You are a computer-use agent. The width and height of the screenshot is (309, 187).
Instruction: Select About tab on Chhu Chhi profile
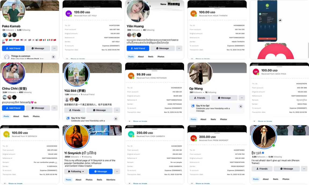16,116
